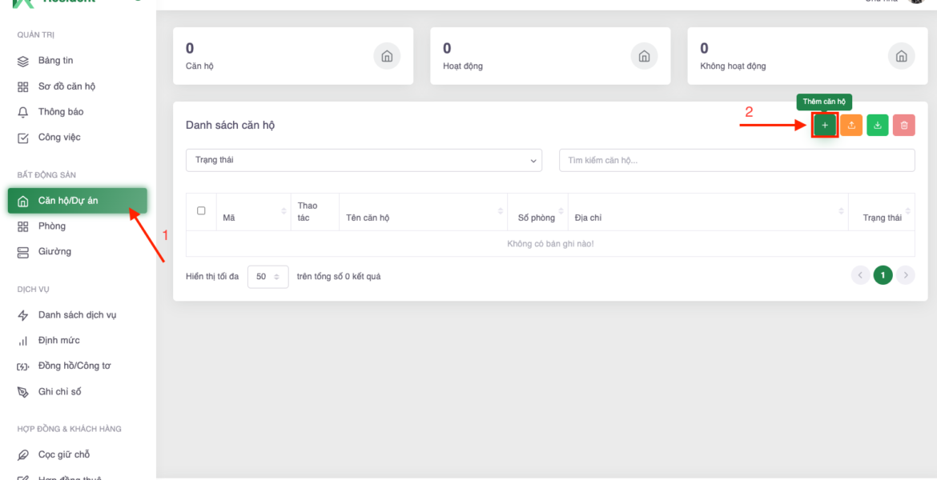
Task: Go to Phòng in the sidebar
Action: (x=52, y=226)
